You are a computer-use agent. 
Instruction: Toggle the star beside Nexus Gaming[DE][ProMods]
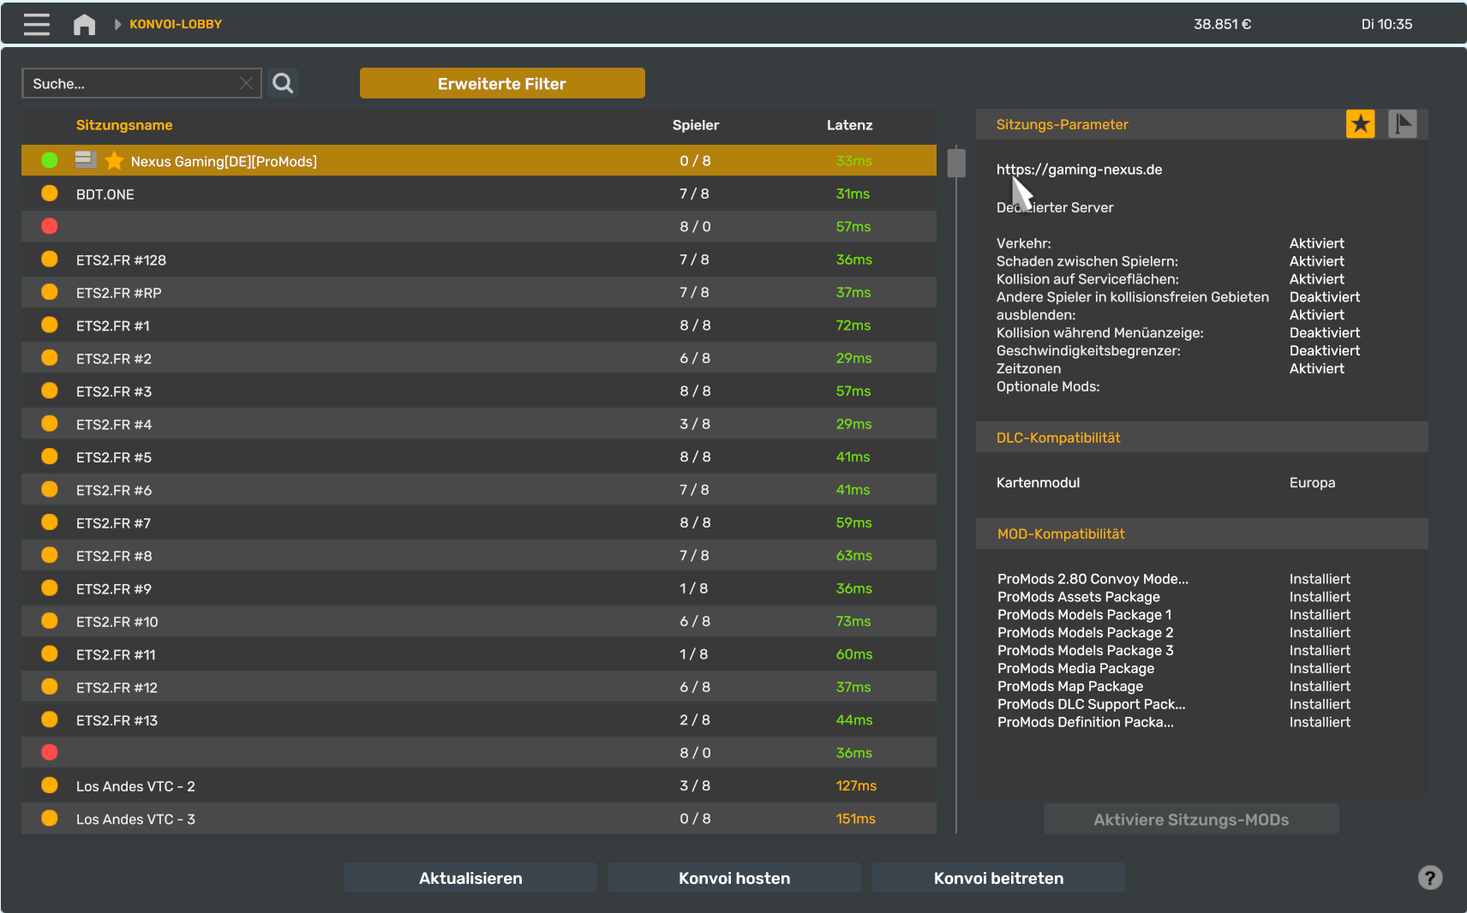114,161
